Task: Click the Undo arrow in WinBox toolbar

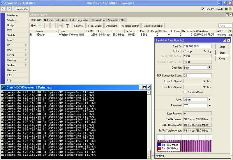Action: tap(3, 9)
